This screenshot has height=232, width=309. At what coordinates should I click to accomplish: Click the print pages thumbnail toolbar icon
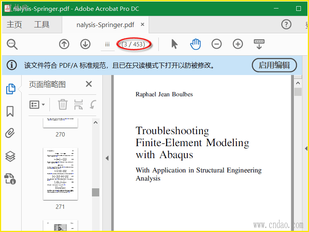78,104
